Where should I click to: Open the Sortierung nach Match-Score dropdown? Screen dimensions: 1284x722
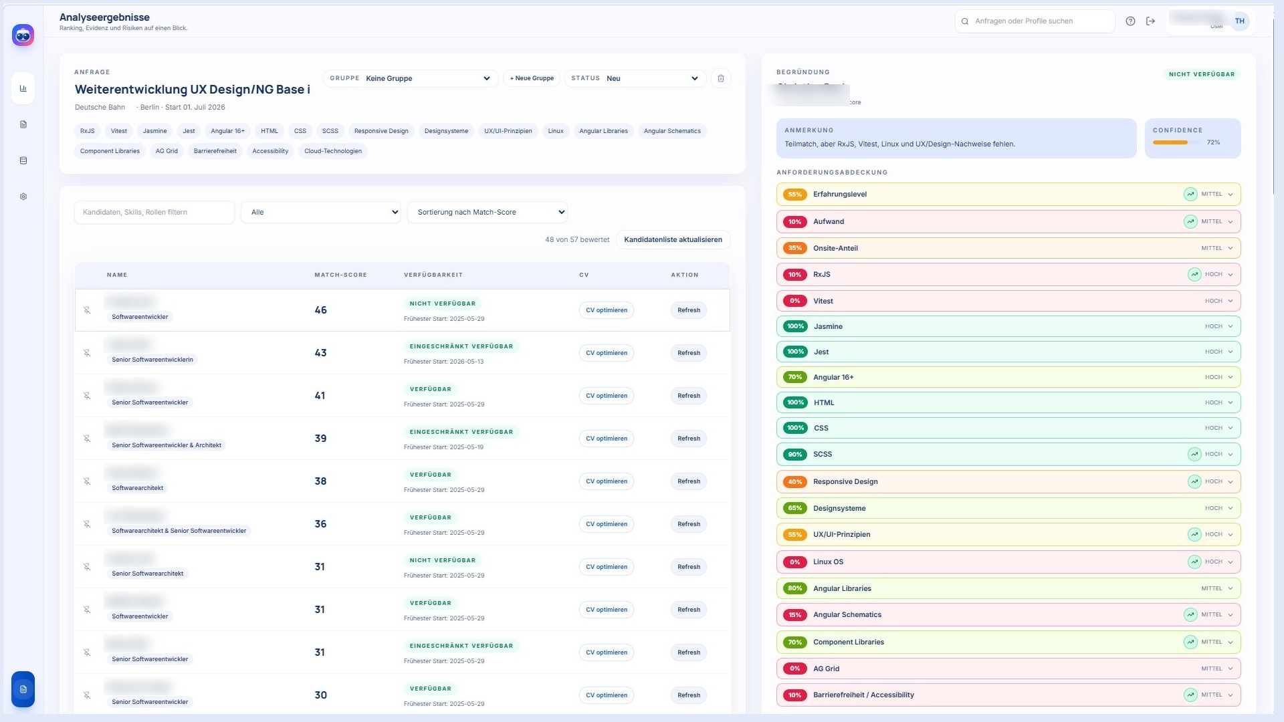(488, 213)
